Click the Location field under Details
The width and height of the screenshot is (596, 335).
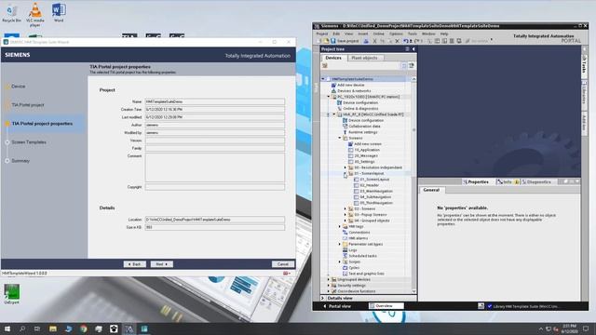[215, 220]
